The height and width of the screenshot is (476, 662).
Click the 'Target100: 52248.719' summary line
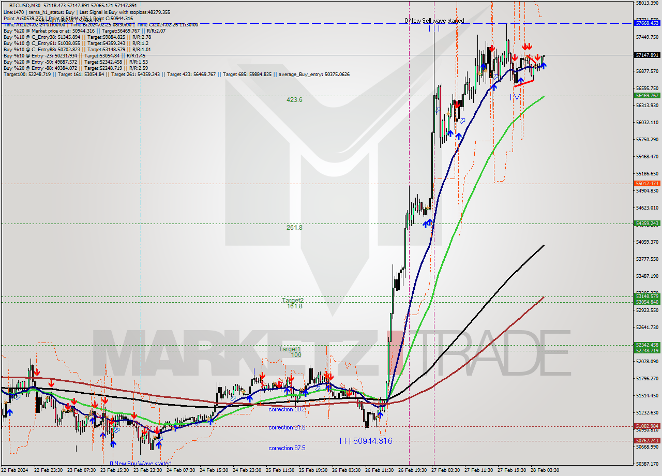click(x=176, y=75)
